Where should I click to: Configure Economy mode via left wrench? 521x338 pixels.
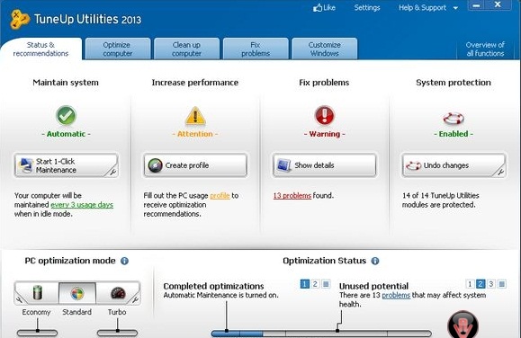coord(19,299)
